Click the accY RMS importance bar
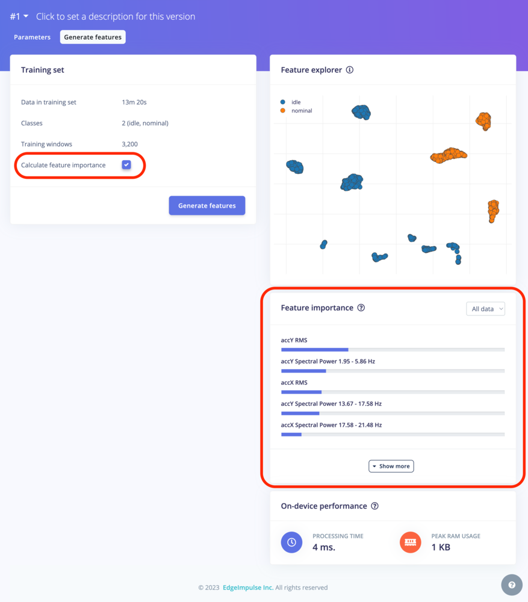Screen dimensions: 528x602 coord(393,350)
